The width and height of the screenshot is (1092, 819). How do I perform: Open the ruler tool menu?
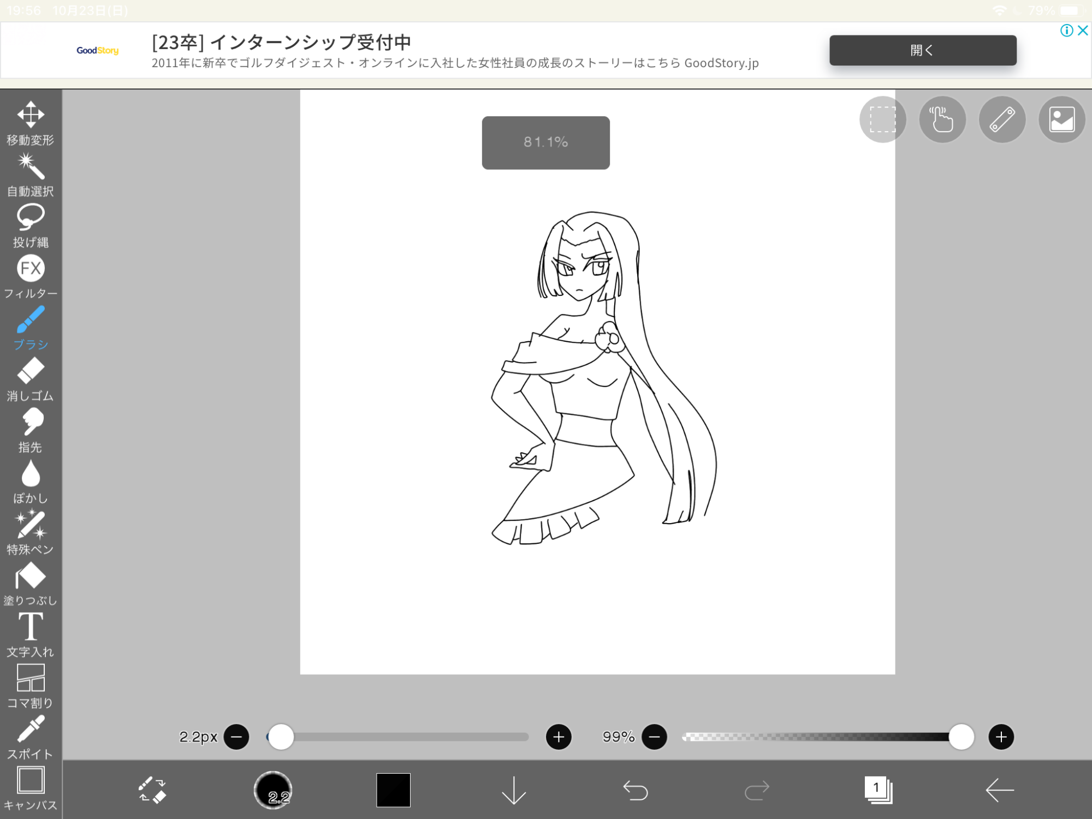coord(1002,120)
